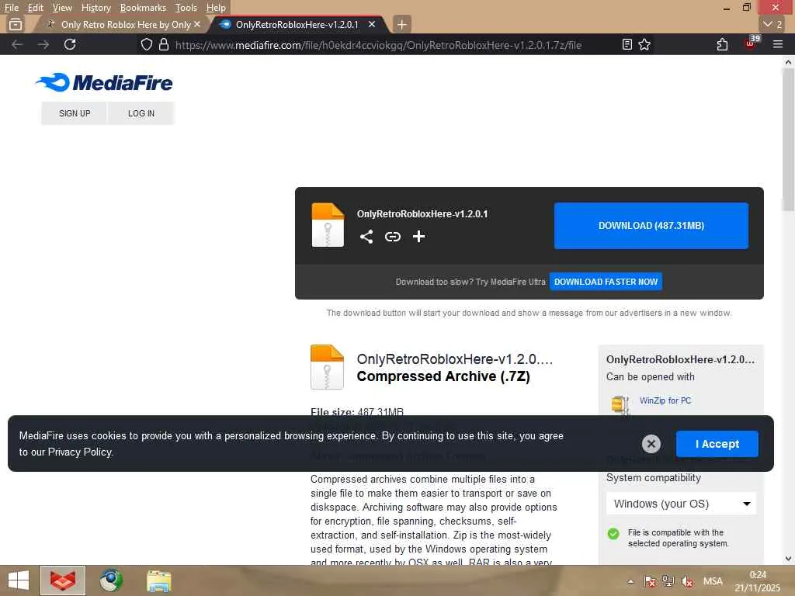795x596 pixels.
Task: Show hidden tray icons arrow
Action: 630,581
